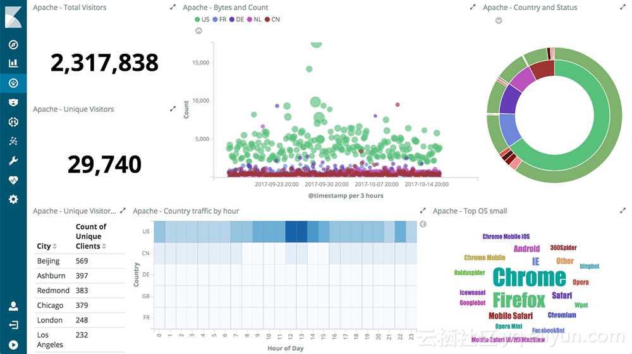Image resolution: width=632 pixels, height=354 pixels.
Task: Toggle the CN legend series
Action: coord(272,20)
